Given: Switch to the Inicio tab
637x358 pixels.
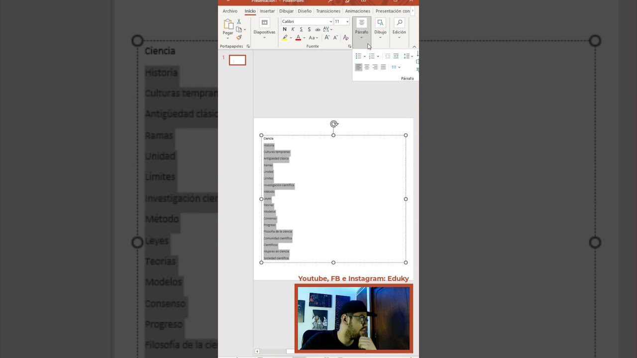Looking at the screenshot, I should pyautogui.click(x=250, y=11).
